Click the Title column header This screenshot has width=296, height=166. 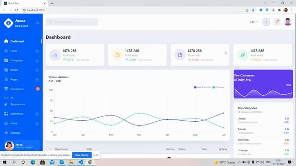(89, 149)
